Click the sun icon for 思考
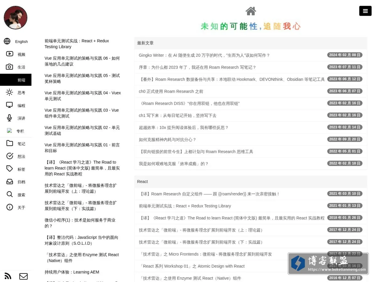This screenshot has width=376, height=282. pyautogui.click(x=10, y=92)
